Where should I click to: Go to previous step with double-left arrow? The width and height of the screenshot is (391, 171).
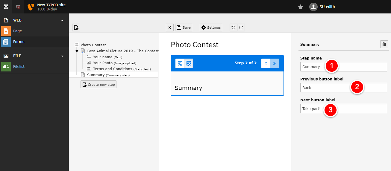tap(266, 63)
